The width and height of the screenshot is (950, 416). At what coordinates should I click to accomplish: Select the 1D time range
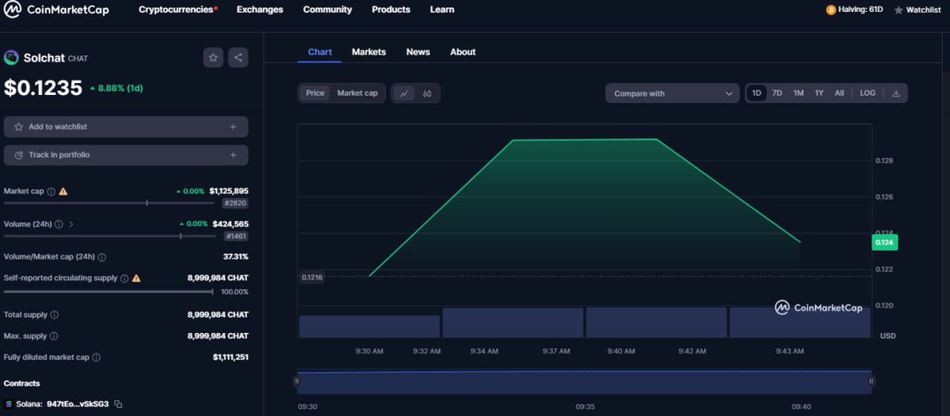756,93
